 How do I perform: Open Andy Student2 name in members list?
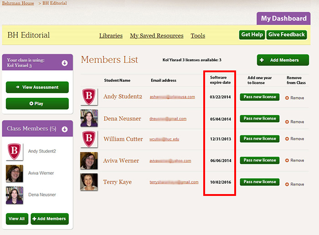pyautogui.click(x=123, y=97)
